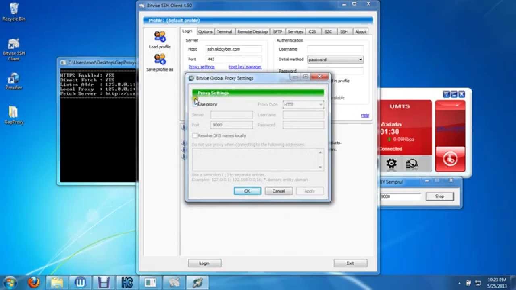Switch to the command prompt taskbar item

pyautogui.click(x=151, y=282)
